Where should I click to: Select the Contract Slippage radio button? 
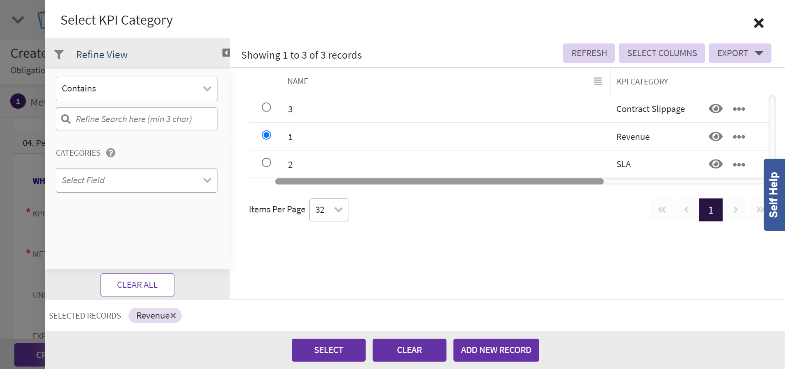pyautogui.click(x=266, y=107)
